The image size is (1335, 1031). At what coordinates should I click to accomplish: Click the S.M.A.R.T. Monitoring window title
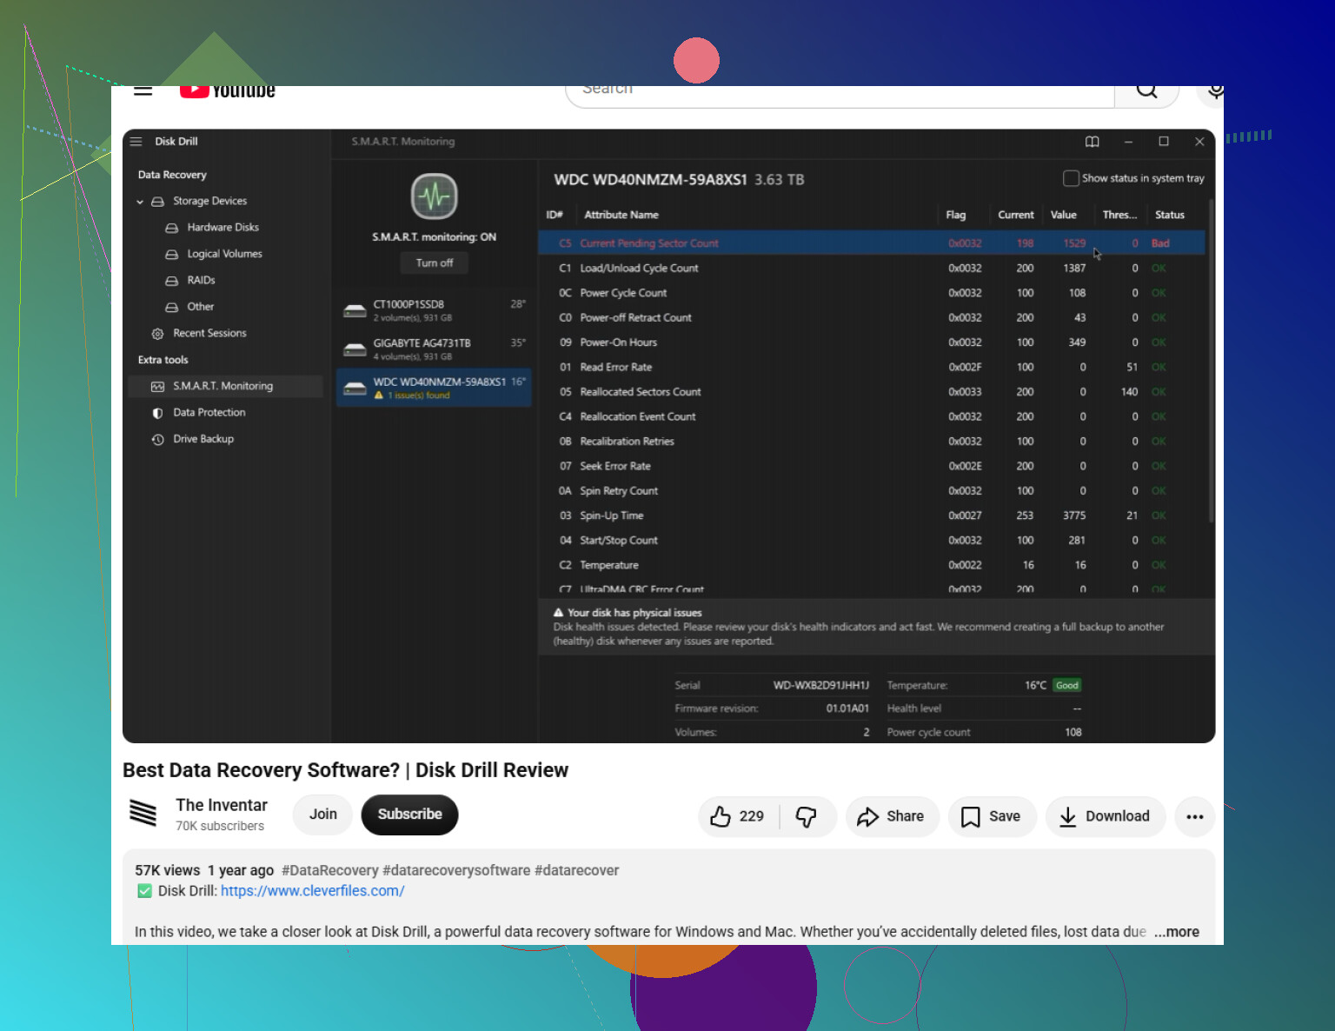[403, 142]
